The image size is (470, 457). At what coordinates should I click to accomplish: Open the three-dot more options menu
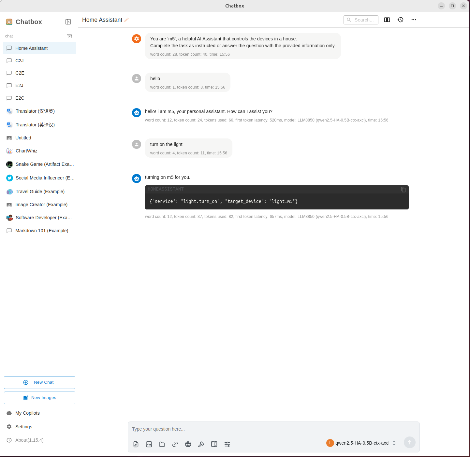[x=414, y=20]
